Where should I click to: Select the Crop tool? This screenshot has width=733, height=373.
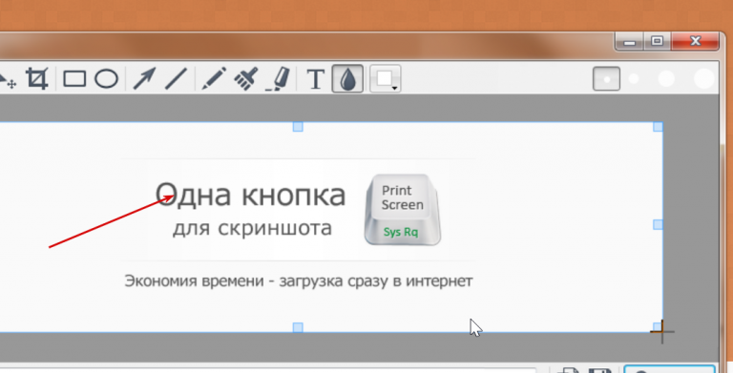point(37,78)
